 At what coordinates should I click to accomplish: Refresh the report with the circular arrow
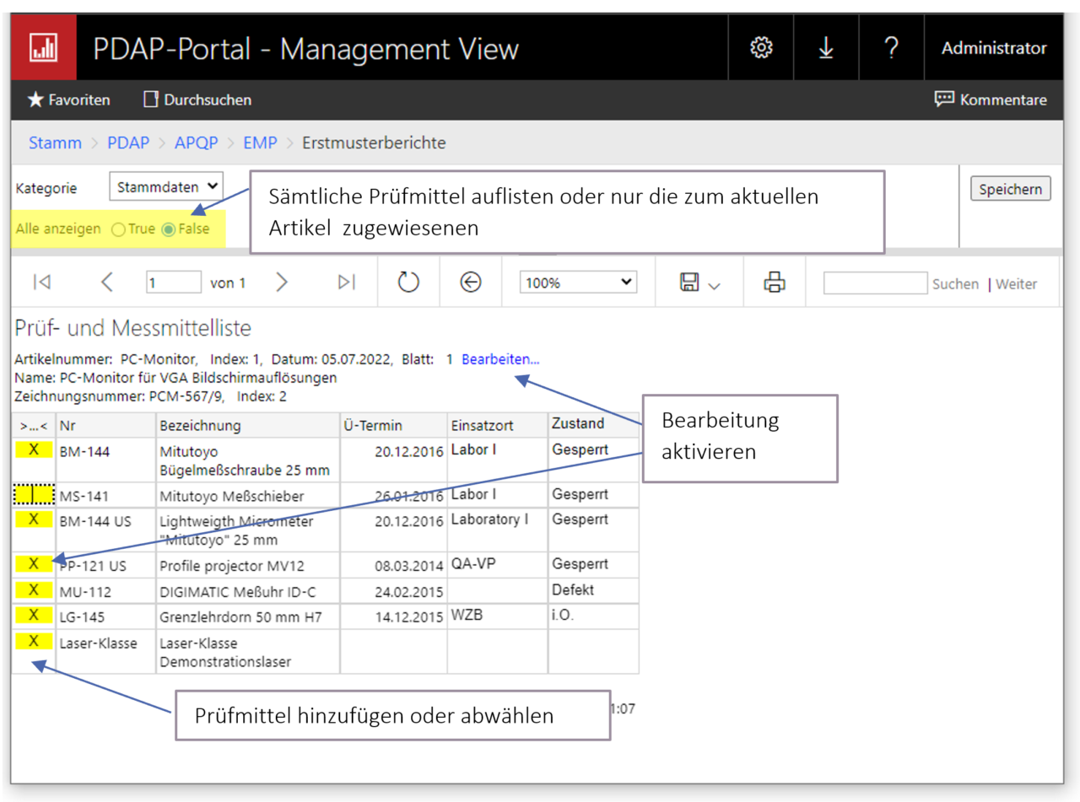point(408,283)
